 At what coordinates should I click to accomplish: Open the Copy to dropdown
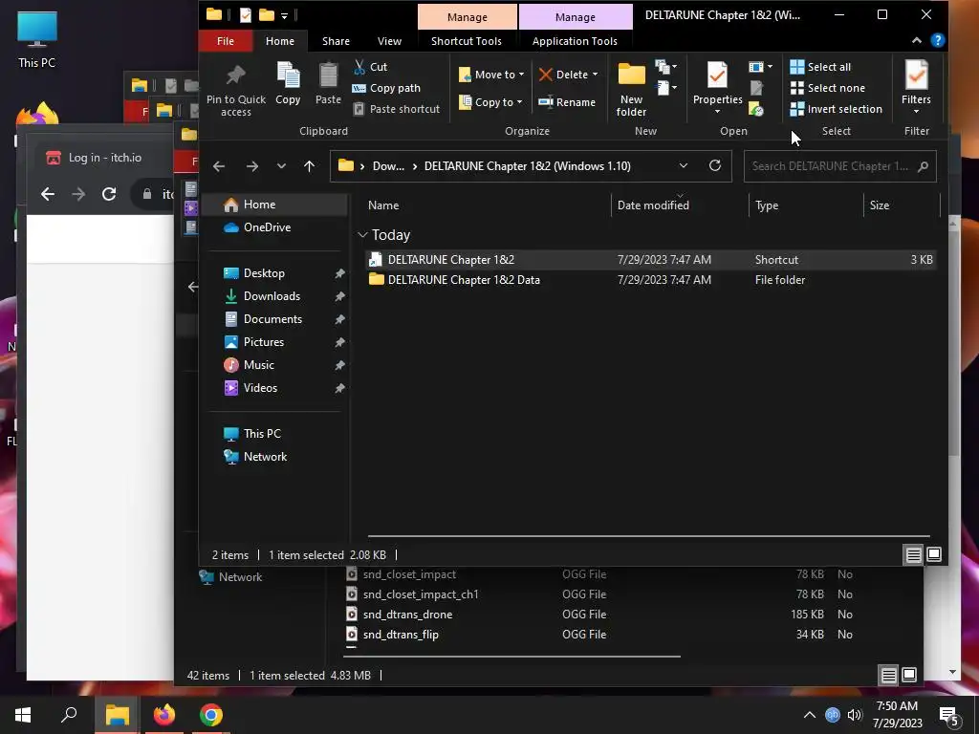[490, 102]
